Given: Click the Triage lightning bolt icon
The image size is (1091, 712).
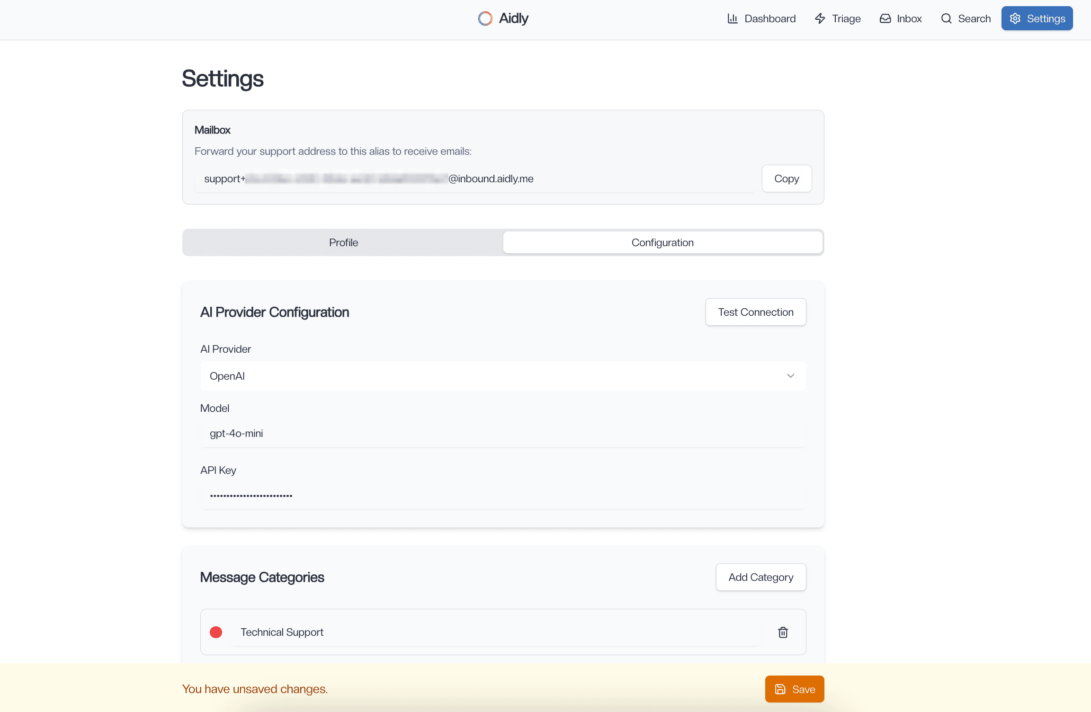Looking at the screenshot, I should (x=820, y=18).
